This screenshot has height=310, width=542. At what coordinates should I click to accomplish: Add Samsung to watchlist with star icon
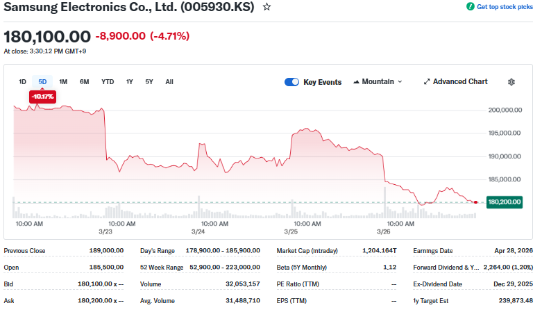click(266, 7)
